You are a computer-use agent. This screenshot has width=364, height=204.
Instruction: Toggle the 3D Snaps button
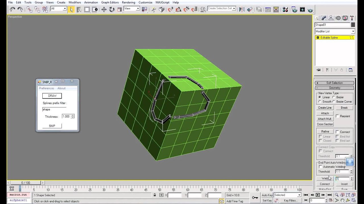pyautogui.click(x=170, y=9)
